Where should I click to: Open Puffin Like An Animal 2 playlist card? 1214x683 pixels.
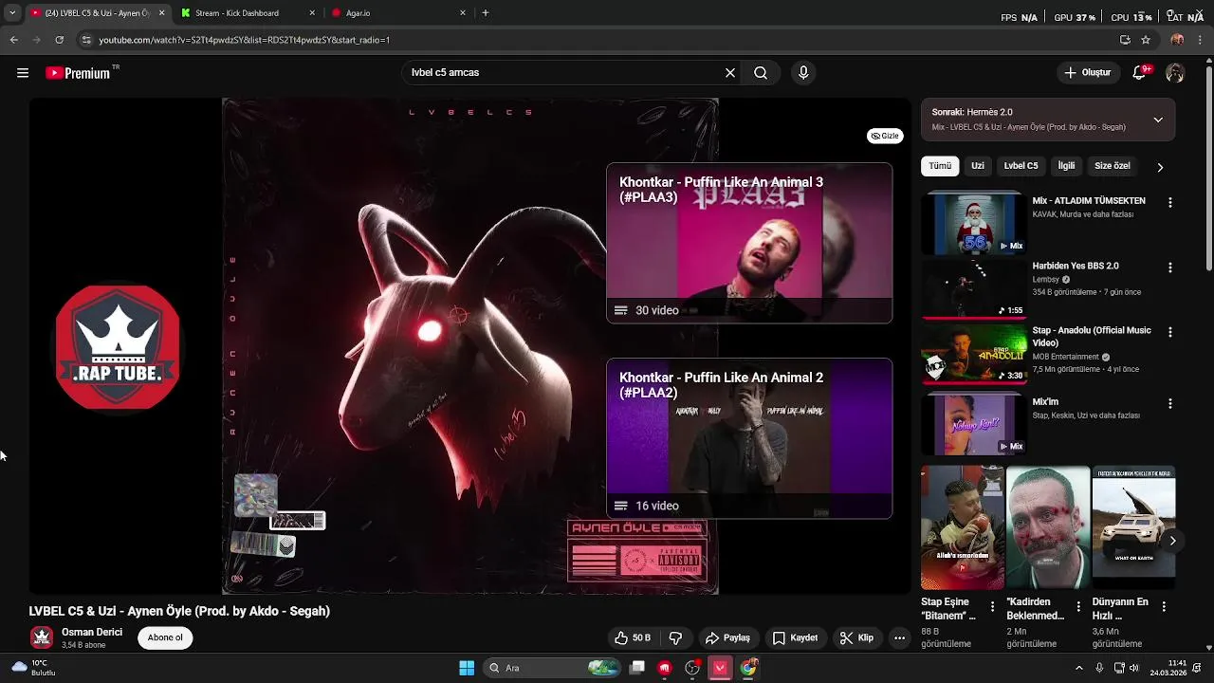pos(749,438)
